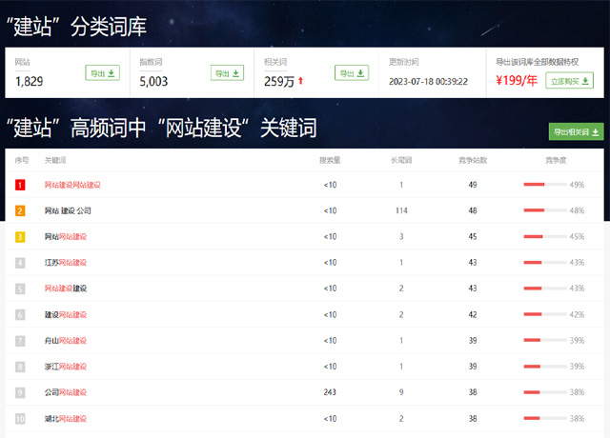Screen dimensions: 610x438
Task: Open the 江苏网站建设 keyword link
Action: point(66,262)
